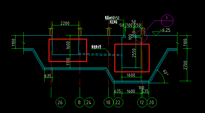Select the 700 dimension text
205x113 pixels.
(x=129, y=25)
